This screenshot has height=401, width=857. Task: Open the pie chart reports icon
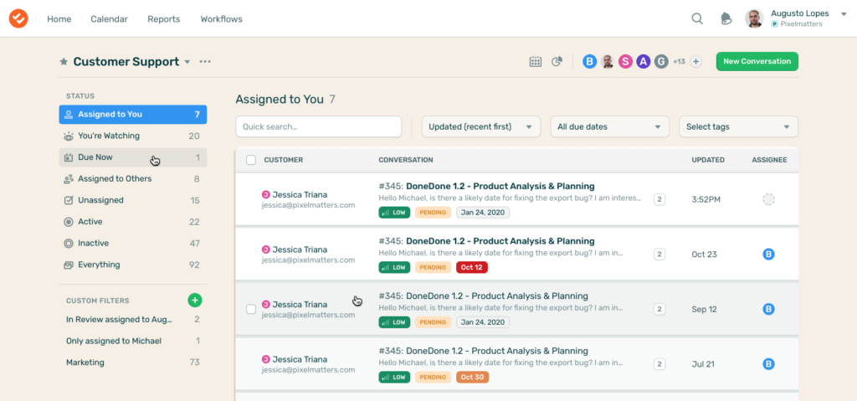(557, 61)
